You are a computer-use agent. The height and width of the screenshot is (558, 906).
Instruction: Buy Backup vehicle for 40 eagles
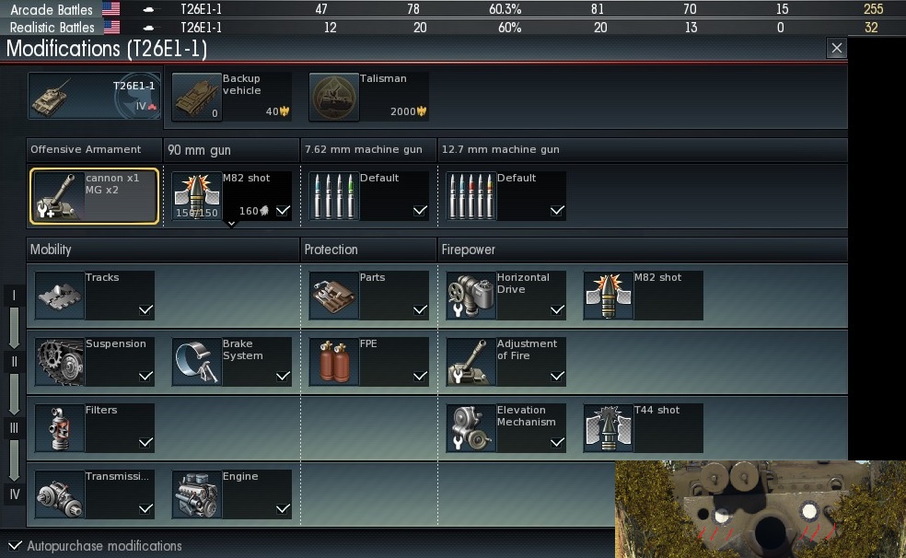pyautogui.click(x=277, y=111)
